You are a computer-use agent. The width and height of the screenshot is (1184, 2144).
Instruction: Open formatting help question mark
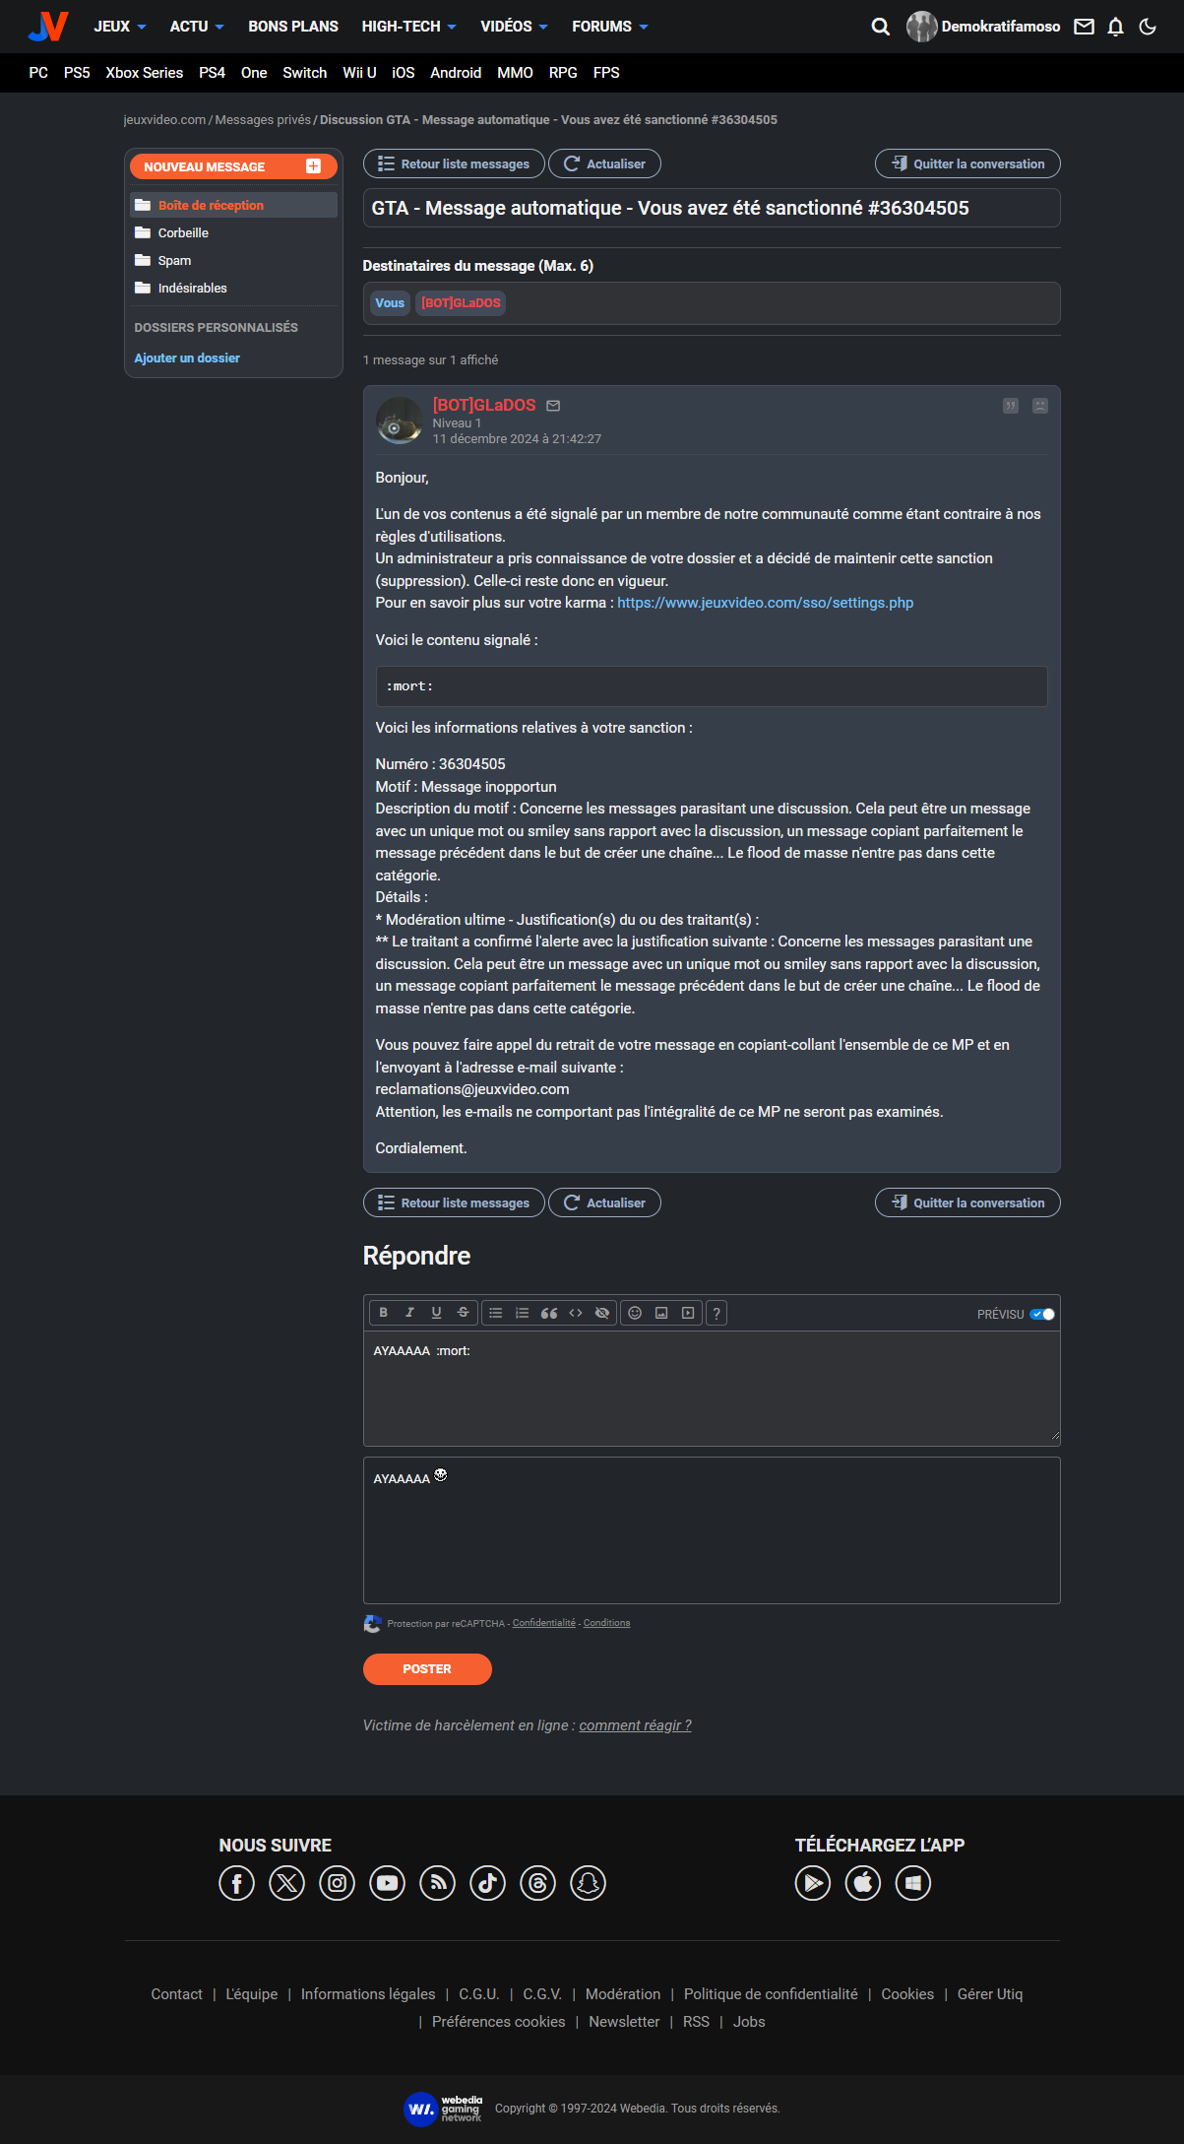[x=717, y=1313]
